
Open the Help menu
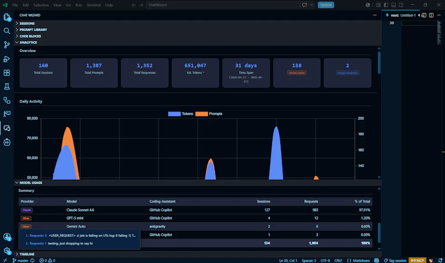coord(109,5)
